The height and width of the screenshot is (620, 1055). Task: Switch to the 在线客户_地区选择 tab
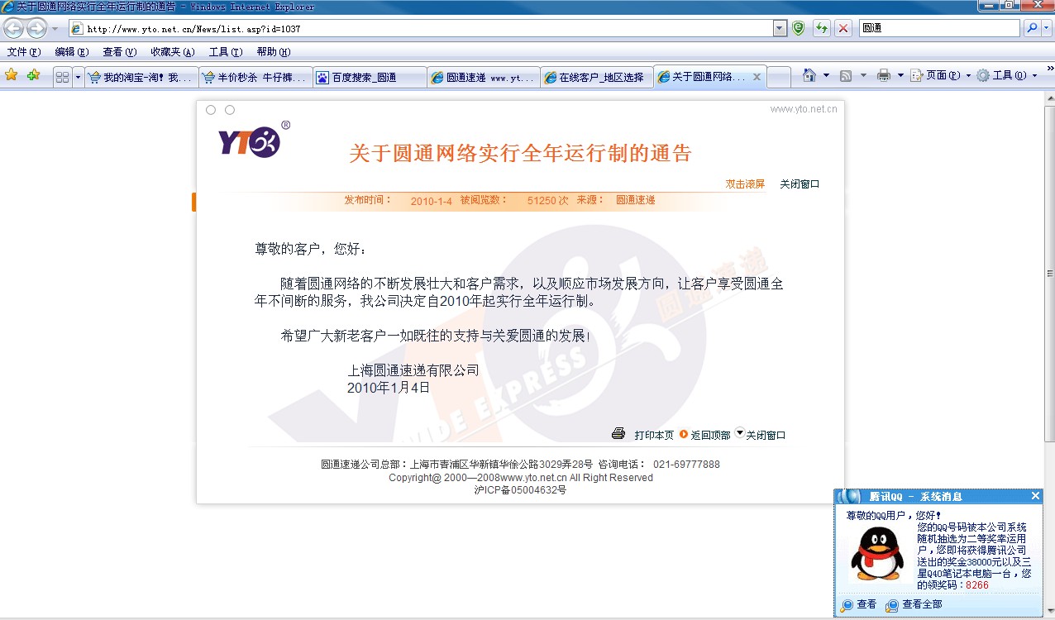(595, 77)
